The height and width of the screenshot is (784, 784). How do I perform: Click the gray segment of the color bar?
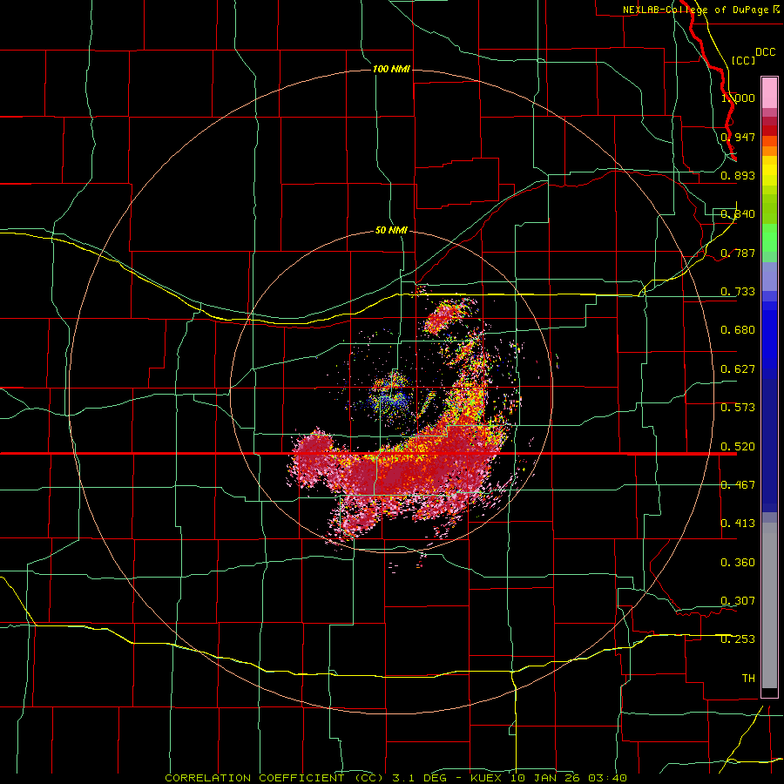(769, 605)
